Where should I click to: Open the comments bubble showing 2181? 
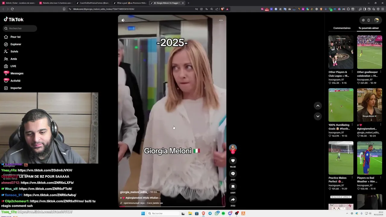pos(233,174)
